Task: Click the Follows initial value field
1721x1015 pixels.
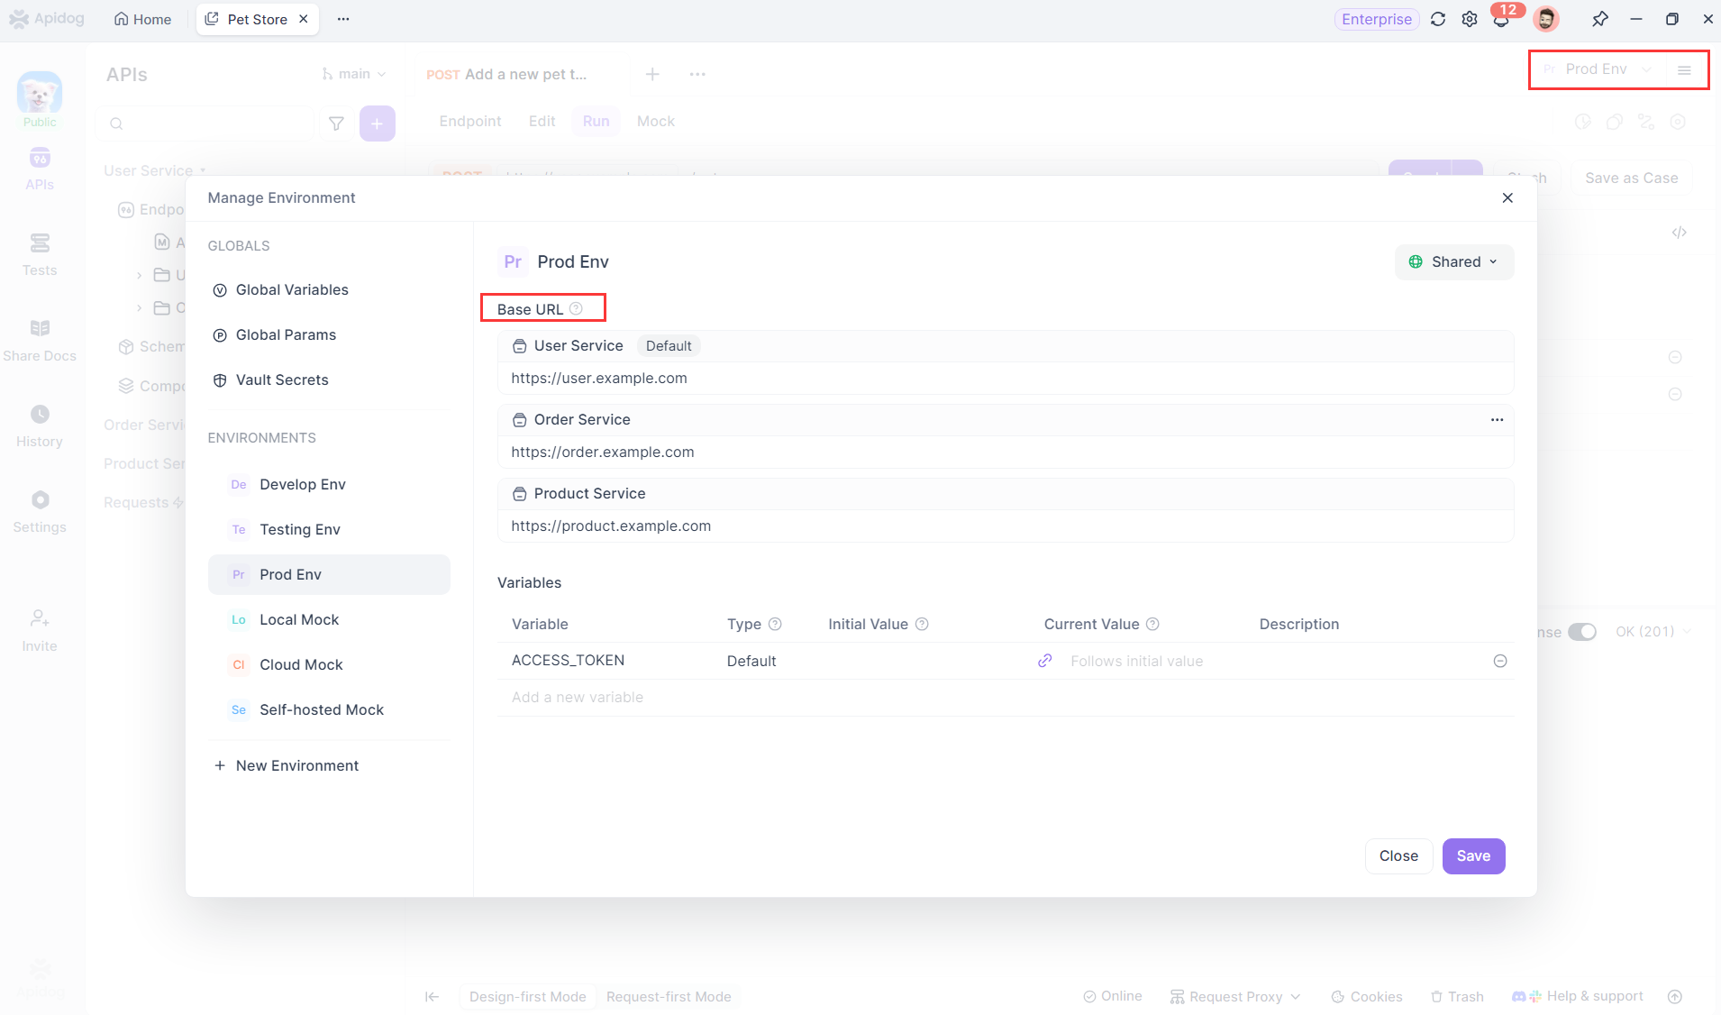Action: [1137, 661]
